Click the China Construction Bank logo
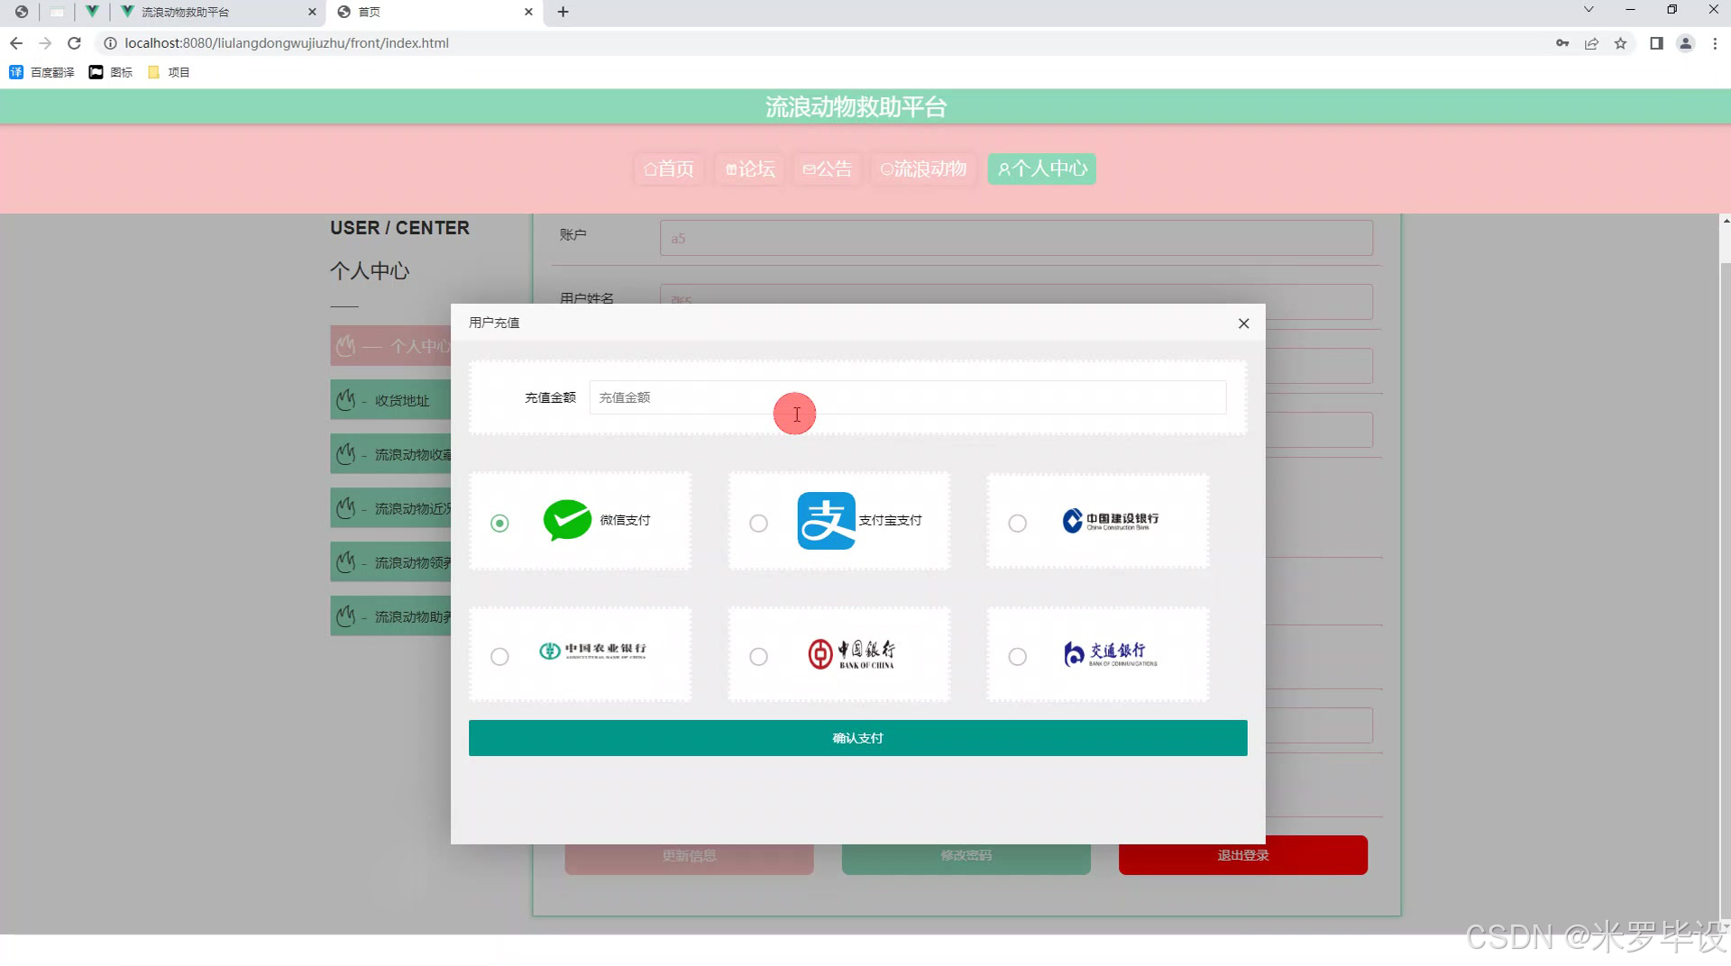Image resolution: width=1731 pixels, height=966 pixels. click(x=1110, y=521)
